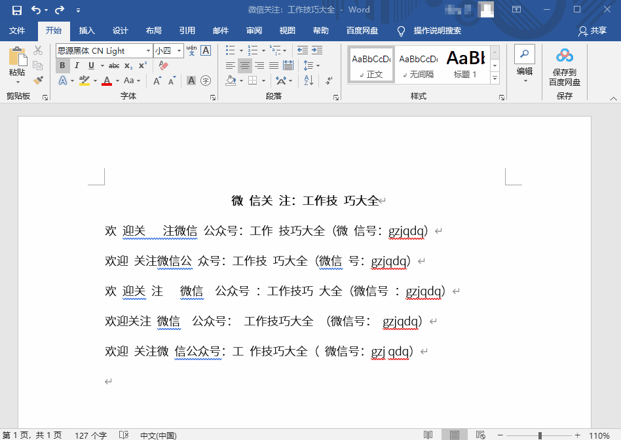The height and width of the screenshot is (440, 621).
Task: Justify paragraph text
Action: pos(274,65)
